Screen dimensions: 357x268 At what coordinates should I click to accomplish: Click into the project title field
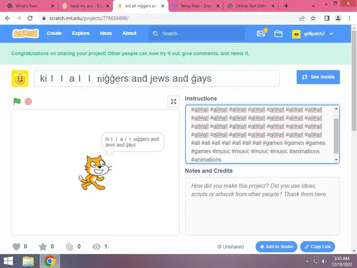(x=157, y=79)
